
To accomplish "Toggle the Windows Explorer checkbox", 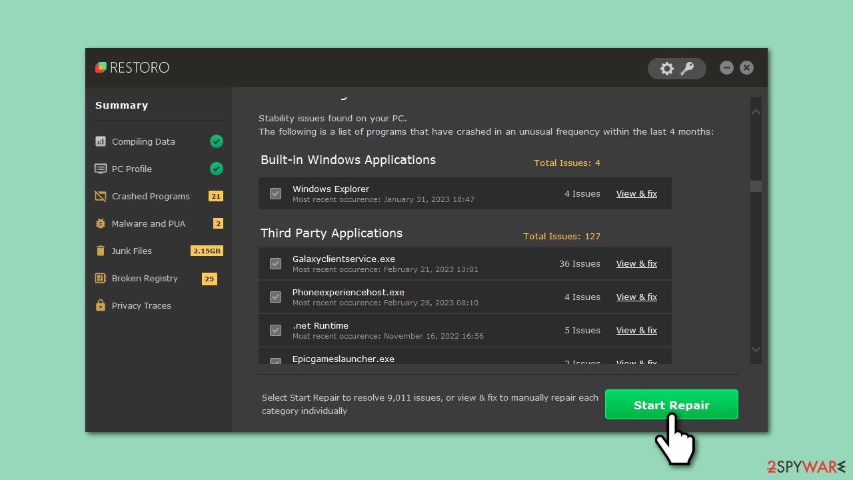I will [x=275, y=193].
